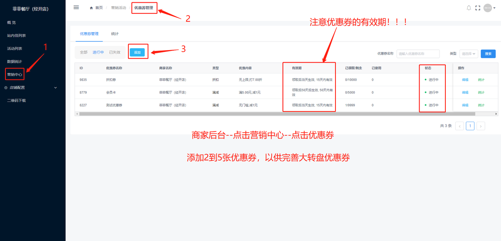Click the blue 添加 button

137,52
